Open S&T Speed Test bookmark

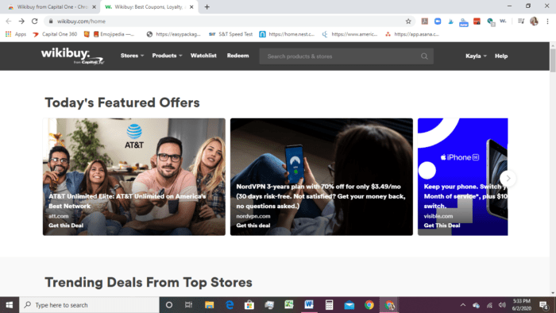[231, 34]
